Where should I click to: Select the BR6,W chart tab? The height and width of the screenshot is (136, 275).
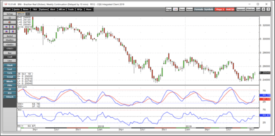(21, 14)
